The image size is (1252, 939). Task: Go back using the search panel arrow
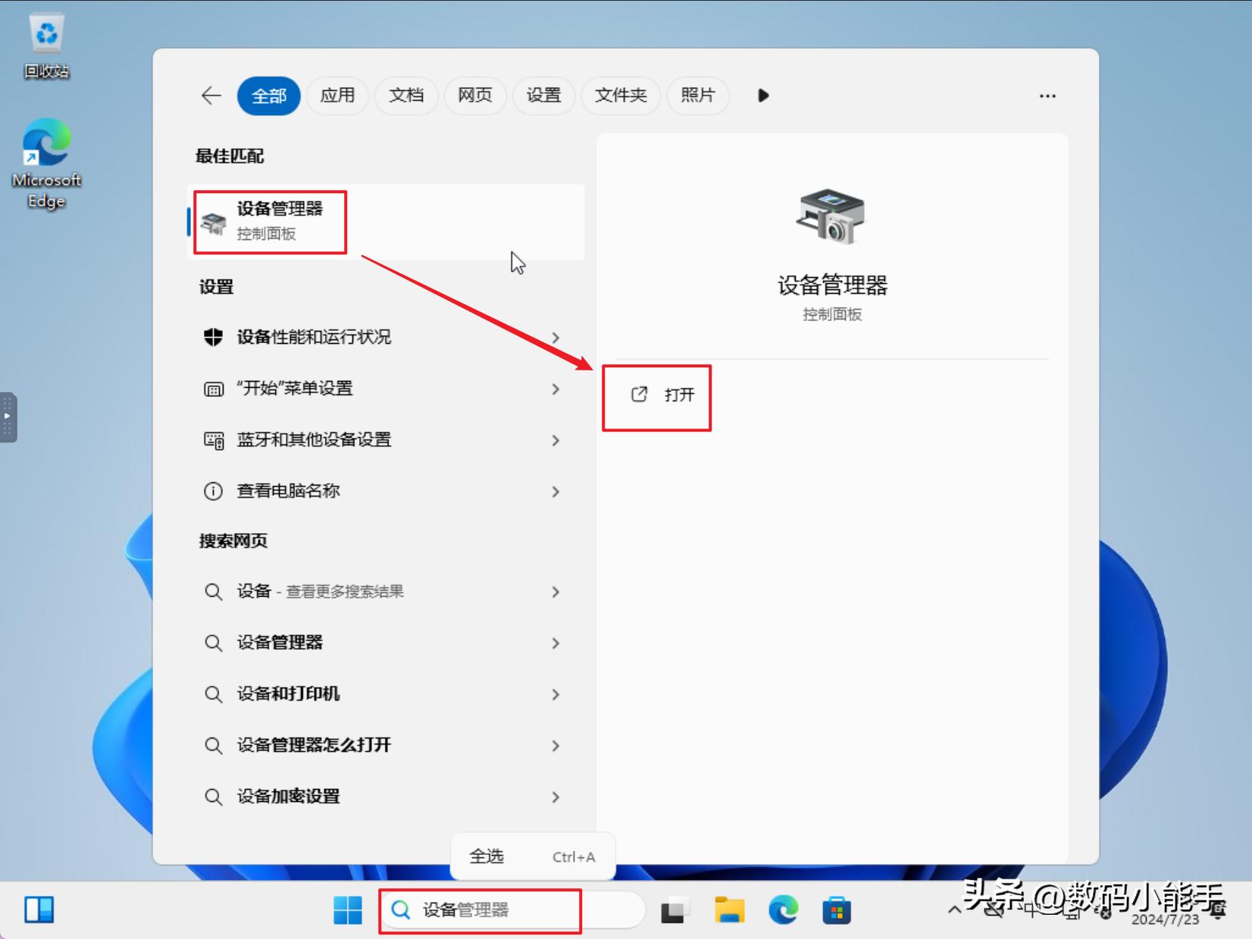pos(211,95)
